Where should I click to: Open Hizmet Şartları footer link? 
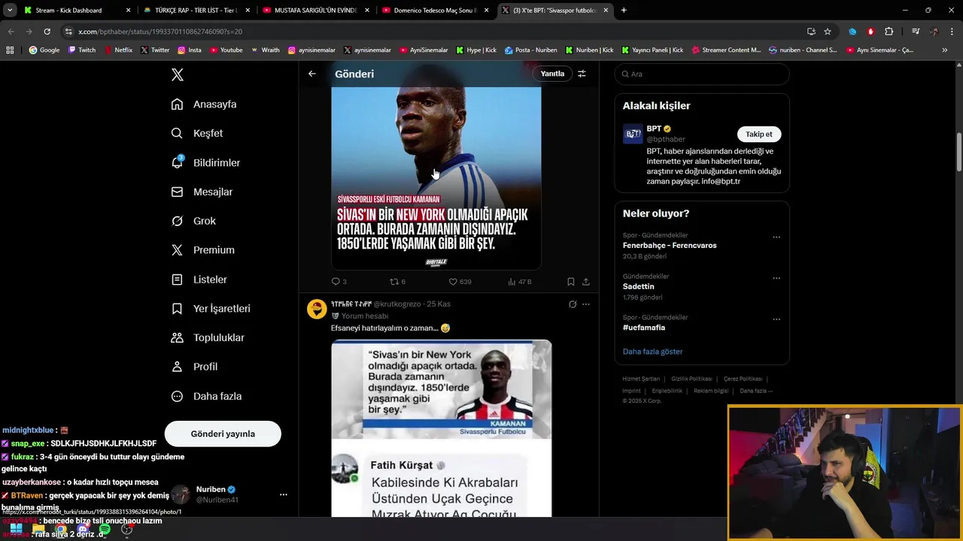[641, 379]
